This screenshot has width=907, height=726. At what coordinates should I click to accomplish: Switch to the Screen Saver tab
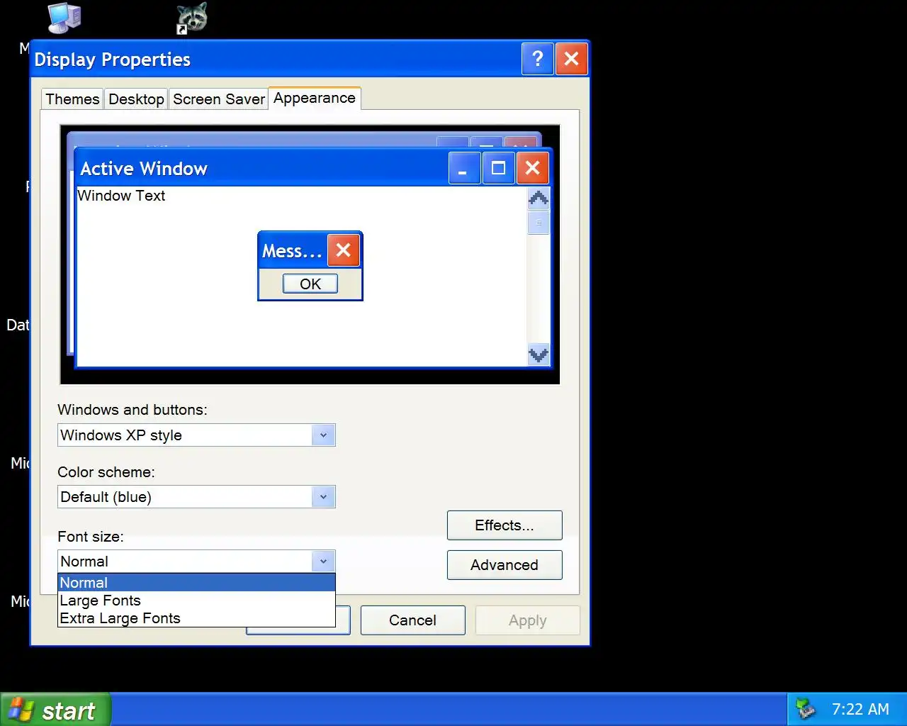coord(219,99)
